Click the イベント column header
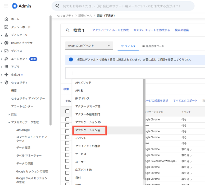 pos(186,112)
